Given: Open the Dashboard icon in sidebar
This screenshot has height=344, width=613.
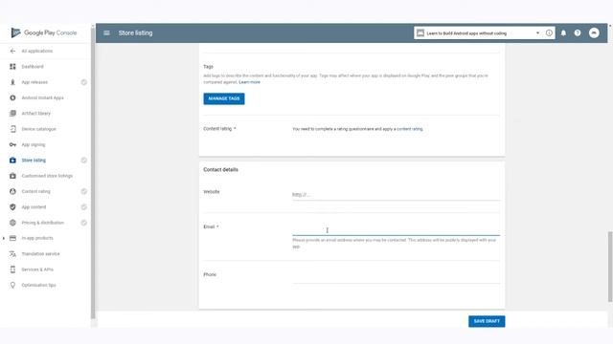Looking at the screenshot, I should point(12,67).
